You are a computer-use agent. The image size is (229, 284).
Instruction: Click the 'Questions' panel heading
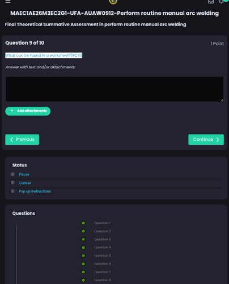pyautogui.click(x=24, y=214)
